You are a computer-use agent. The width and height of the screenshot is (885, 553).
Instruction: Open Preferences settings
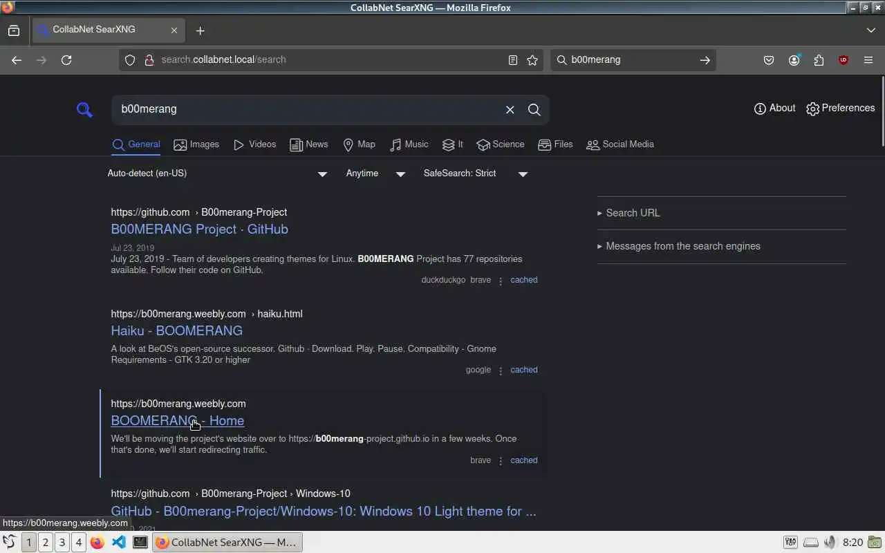click(841, 109)
